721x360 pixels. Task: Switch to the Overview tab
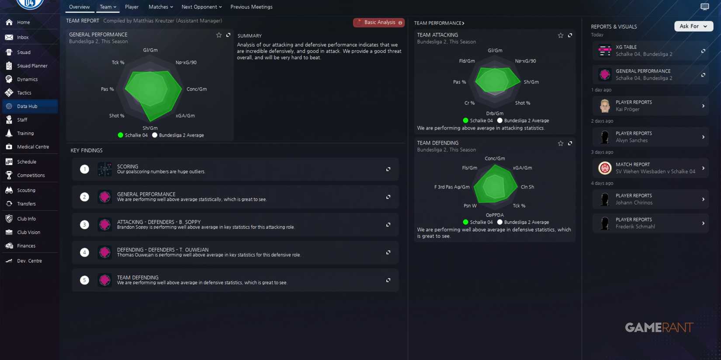coord(79,7)
